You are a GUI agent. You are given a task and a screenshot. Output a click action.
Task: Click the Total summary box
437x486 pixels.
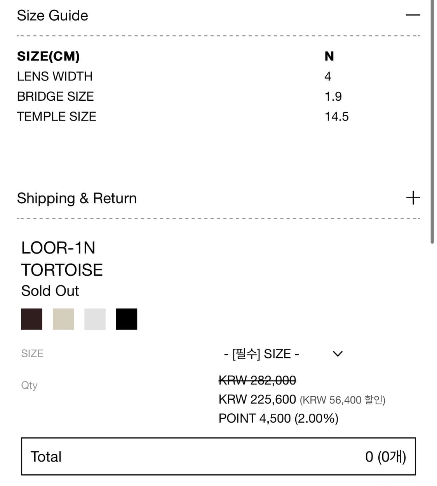coord(218,456)
